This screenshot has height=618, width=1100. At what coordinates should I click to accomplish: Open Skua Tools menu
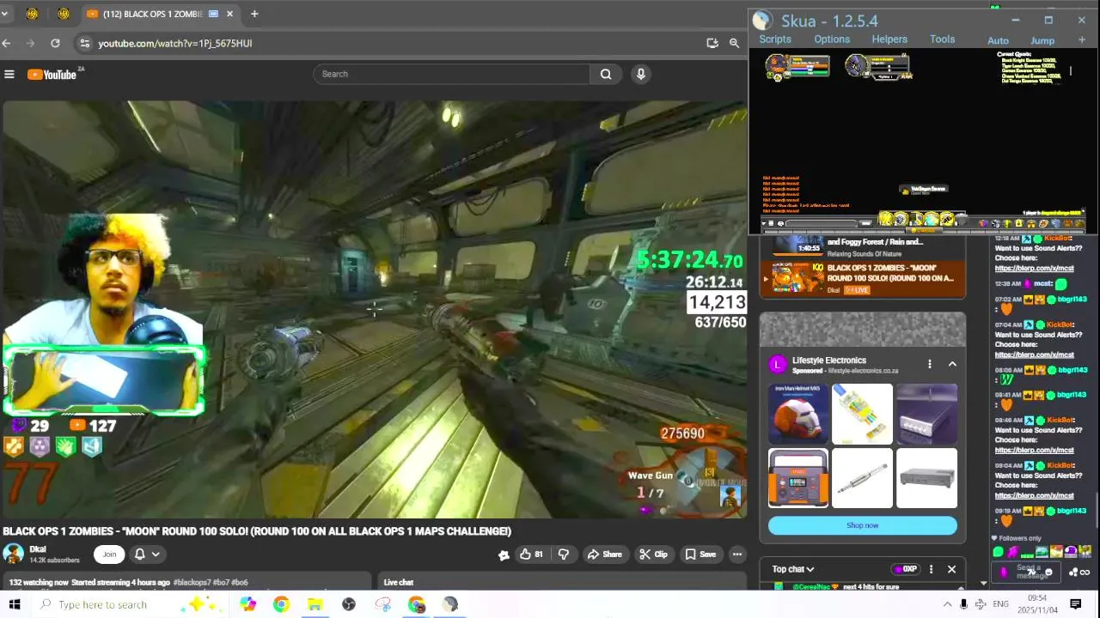[942, 39]
